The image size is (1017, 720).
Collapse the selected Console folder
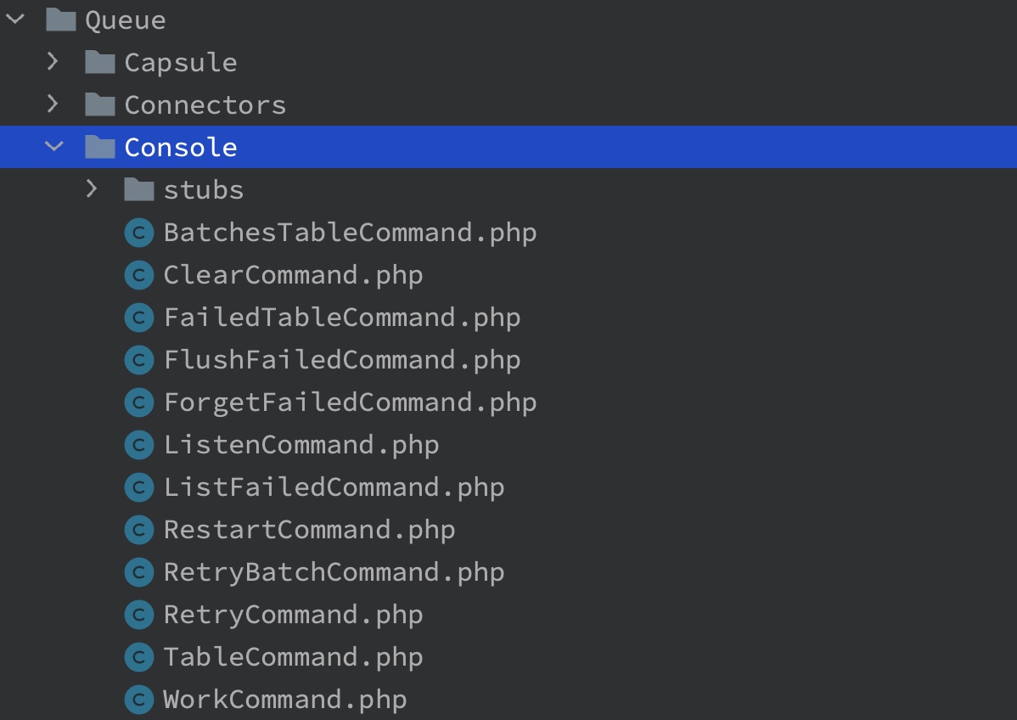(54, 147)
